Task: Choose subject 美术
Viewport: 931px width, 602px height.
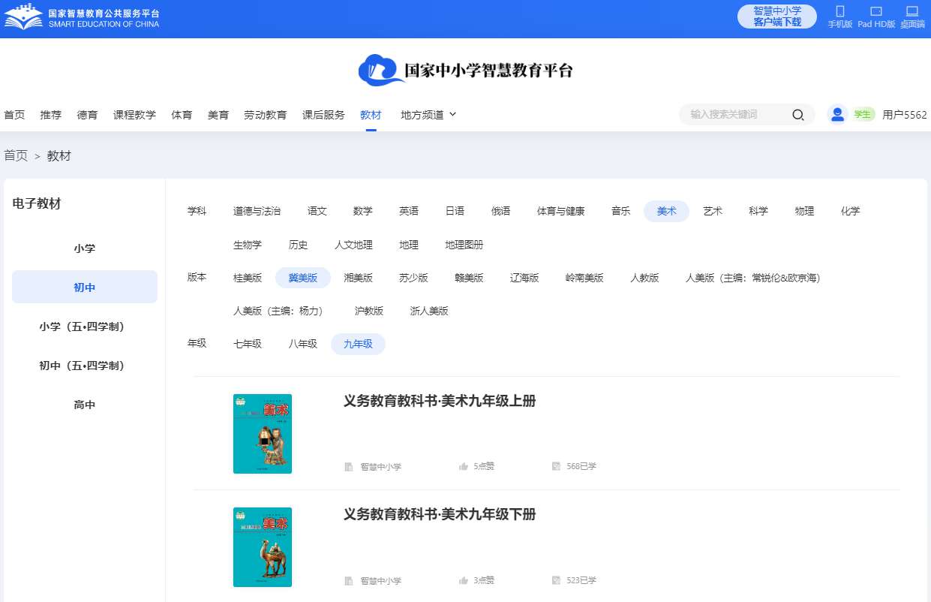Action: coord(666,212)
